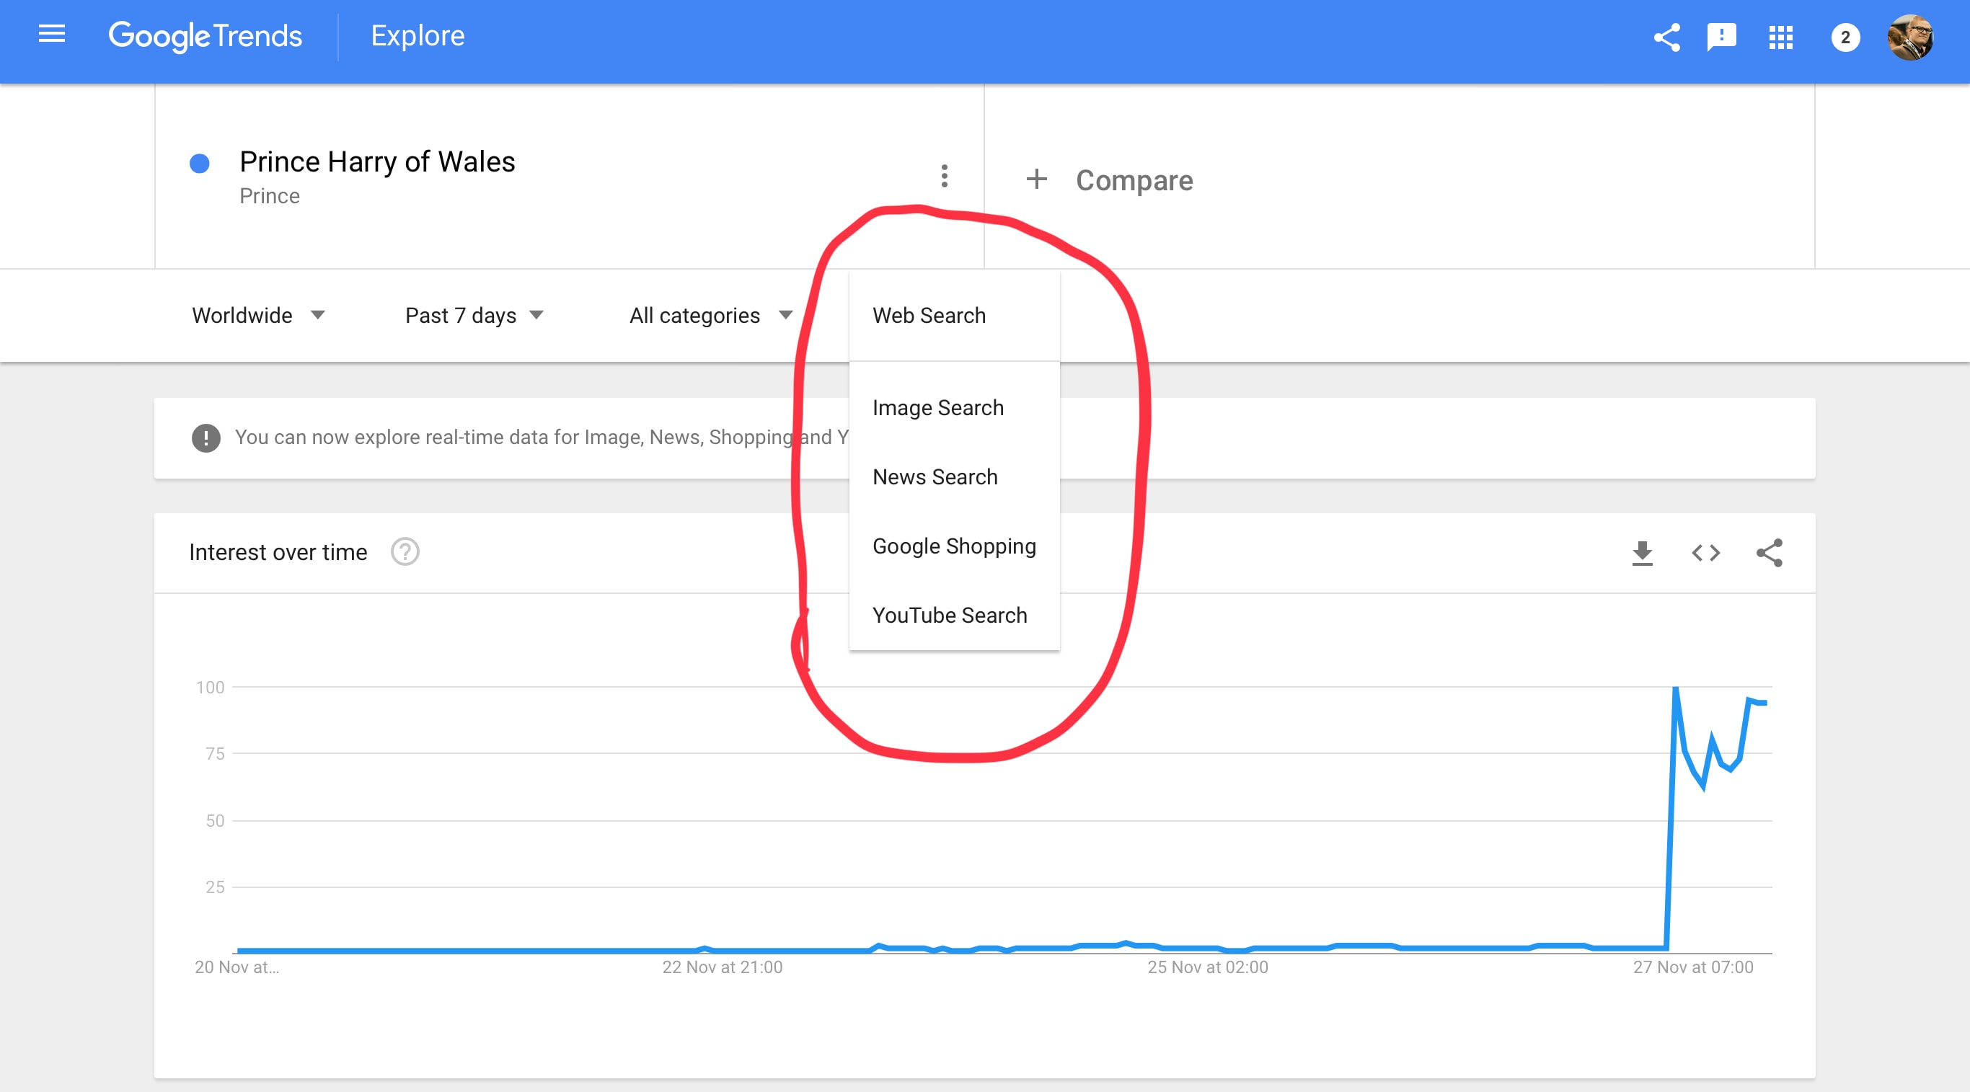Open the Worldwide region dropdown

coord(258,315)
